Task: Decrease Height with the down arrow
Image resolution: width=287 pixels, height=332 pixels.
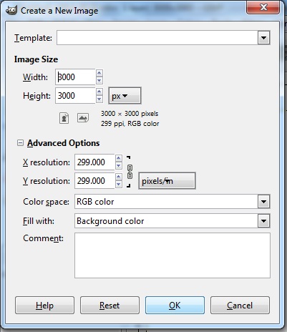Action: pyautogui.click(x=99, y=99)
